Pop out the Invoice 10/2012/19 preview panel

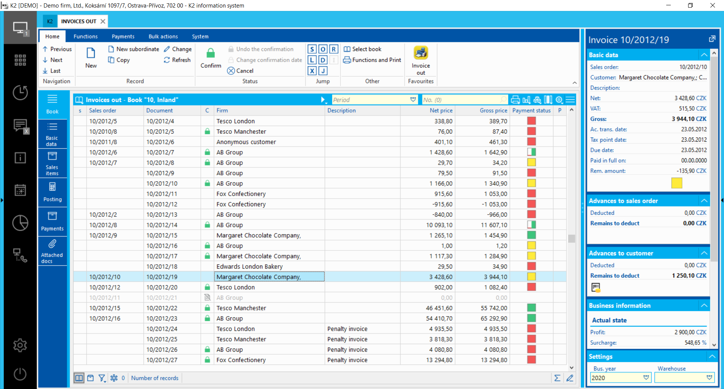[712, 39]
